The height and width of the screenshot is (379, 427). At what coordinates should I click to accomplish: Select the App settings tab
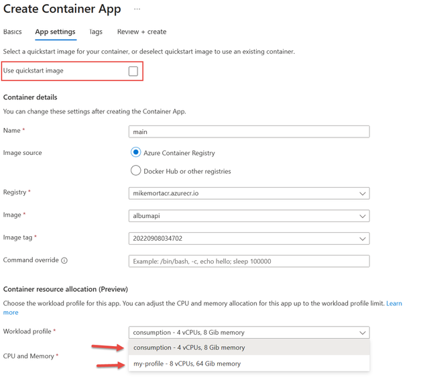55,32
